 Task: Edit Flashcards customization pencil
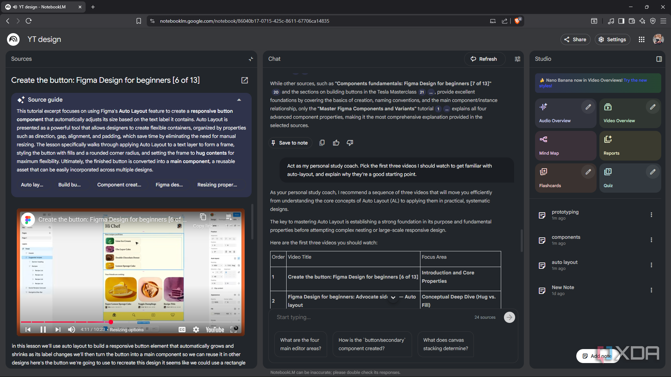click(588, 172)
